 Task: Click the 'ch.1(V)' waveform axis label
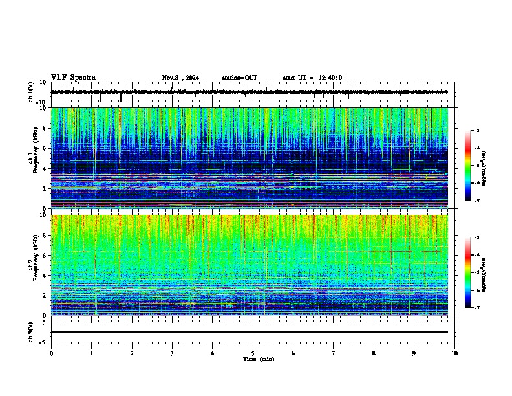coord(31,92)
